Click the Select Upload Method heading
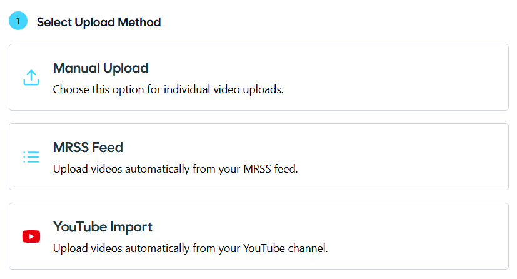 99,23
